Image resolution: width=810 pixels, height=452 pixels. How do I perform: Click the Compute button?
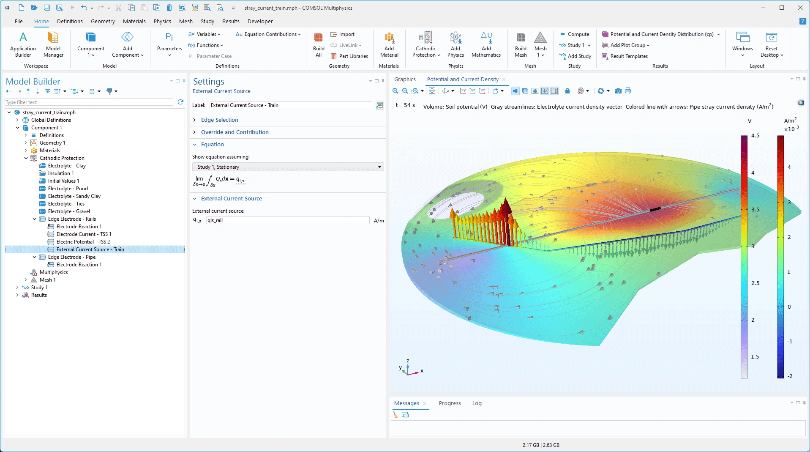click(578, 34)
